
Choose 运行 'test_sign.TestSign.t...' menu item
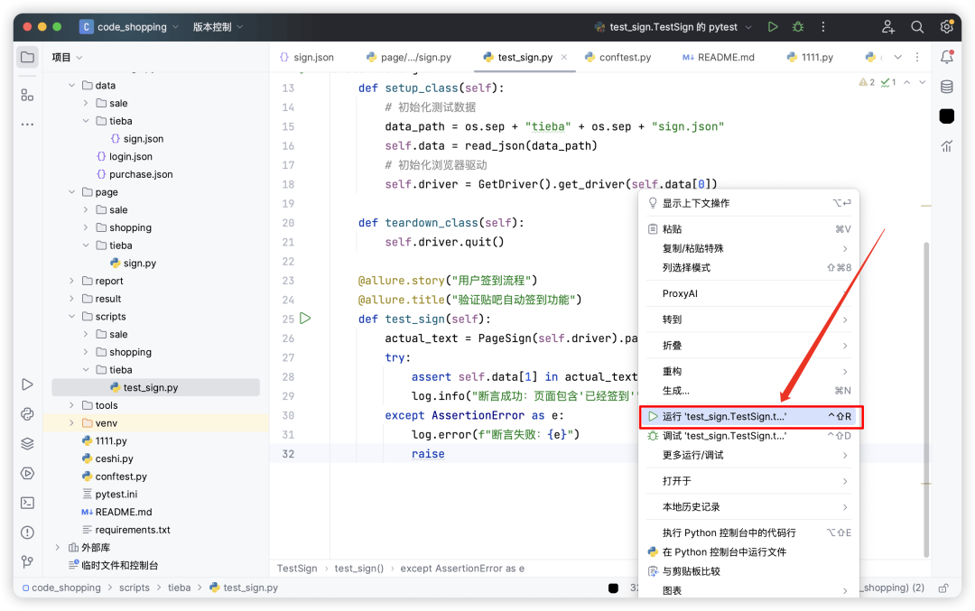(x=751, y=416)
